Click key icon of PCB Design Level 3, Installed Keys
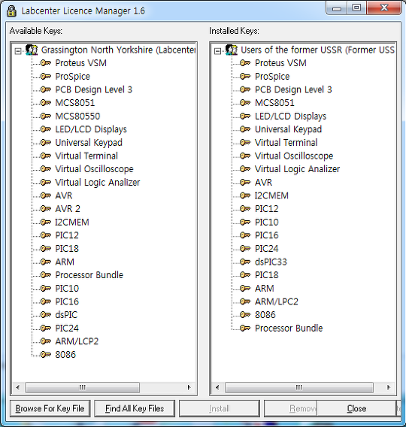Image resolution: width=406 pixels, height=427 pixels. [x=245, y=89]
